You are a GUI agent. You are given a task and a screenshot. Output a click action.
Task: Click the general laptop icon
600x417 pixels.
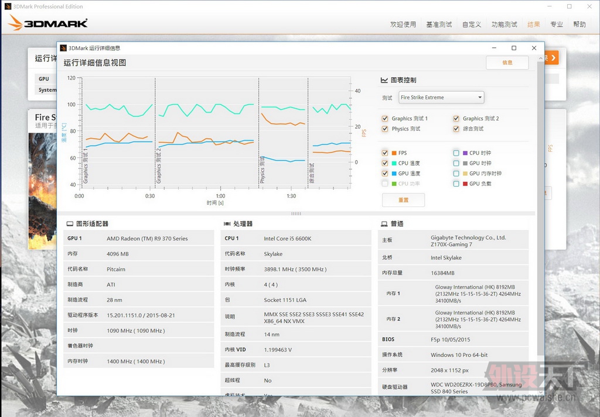(x=384, y=224)
